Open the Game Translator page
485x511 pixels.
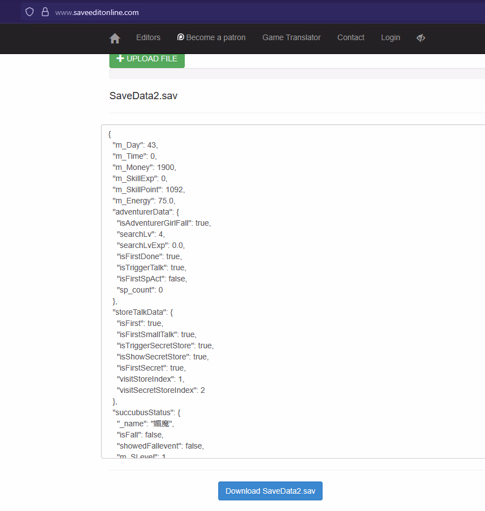[x=291, y=37]
